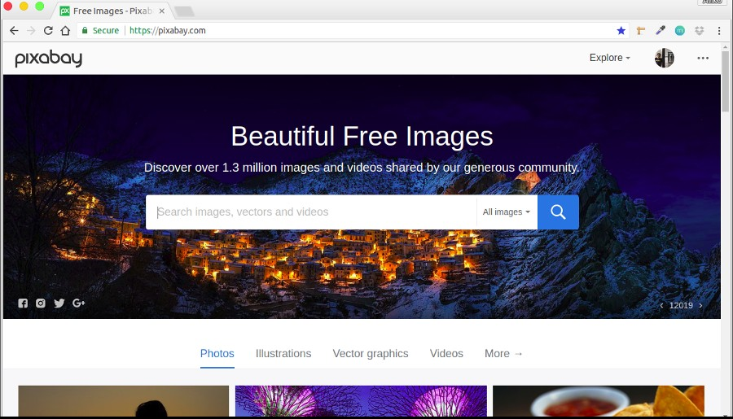Switch to the Illustrations tab
Image resolution: width=733 pixels, height=419 pixels.
pos(283,354)
